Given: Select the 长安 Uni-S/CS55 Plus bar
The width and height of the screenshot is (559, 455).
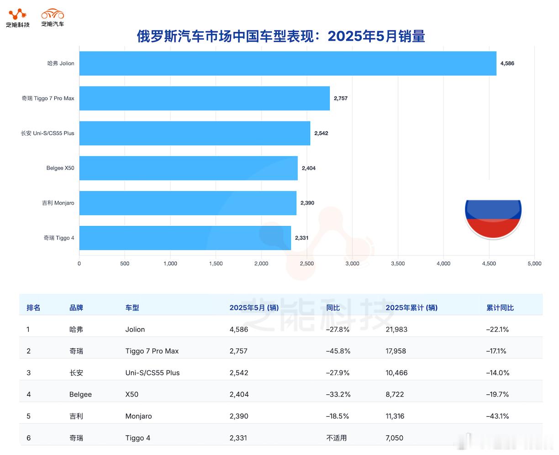Looking at the screenshot, I should pos(195,133).
